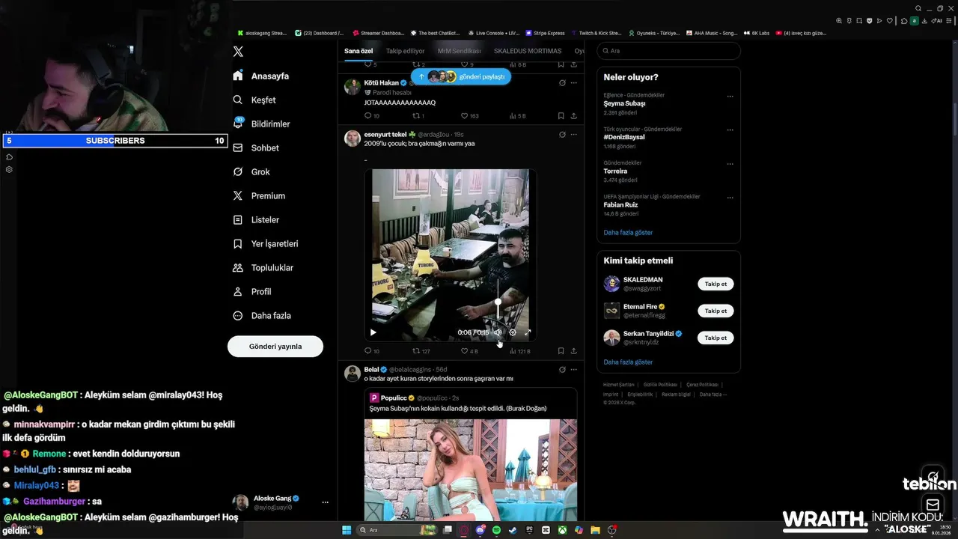Image resolution: width=958 pixels, height=539 pixels.
Task: Switch to Takip ediliyor tab
Action: (405, 51)
